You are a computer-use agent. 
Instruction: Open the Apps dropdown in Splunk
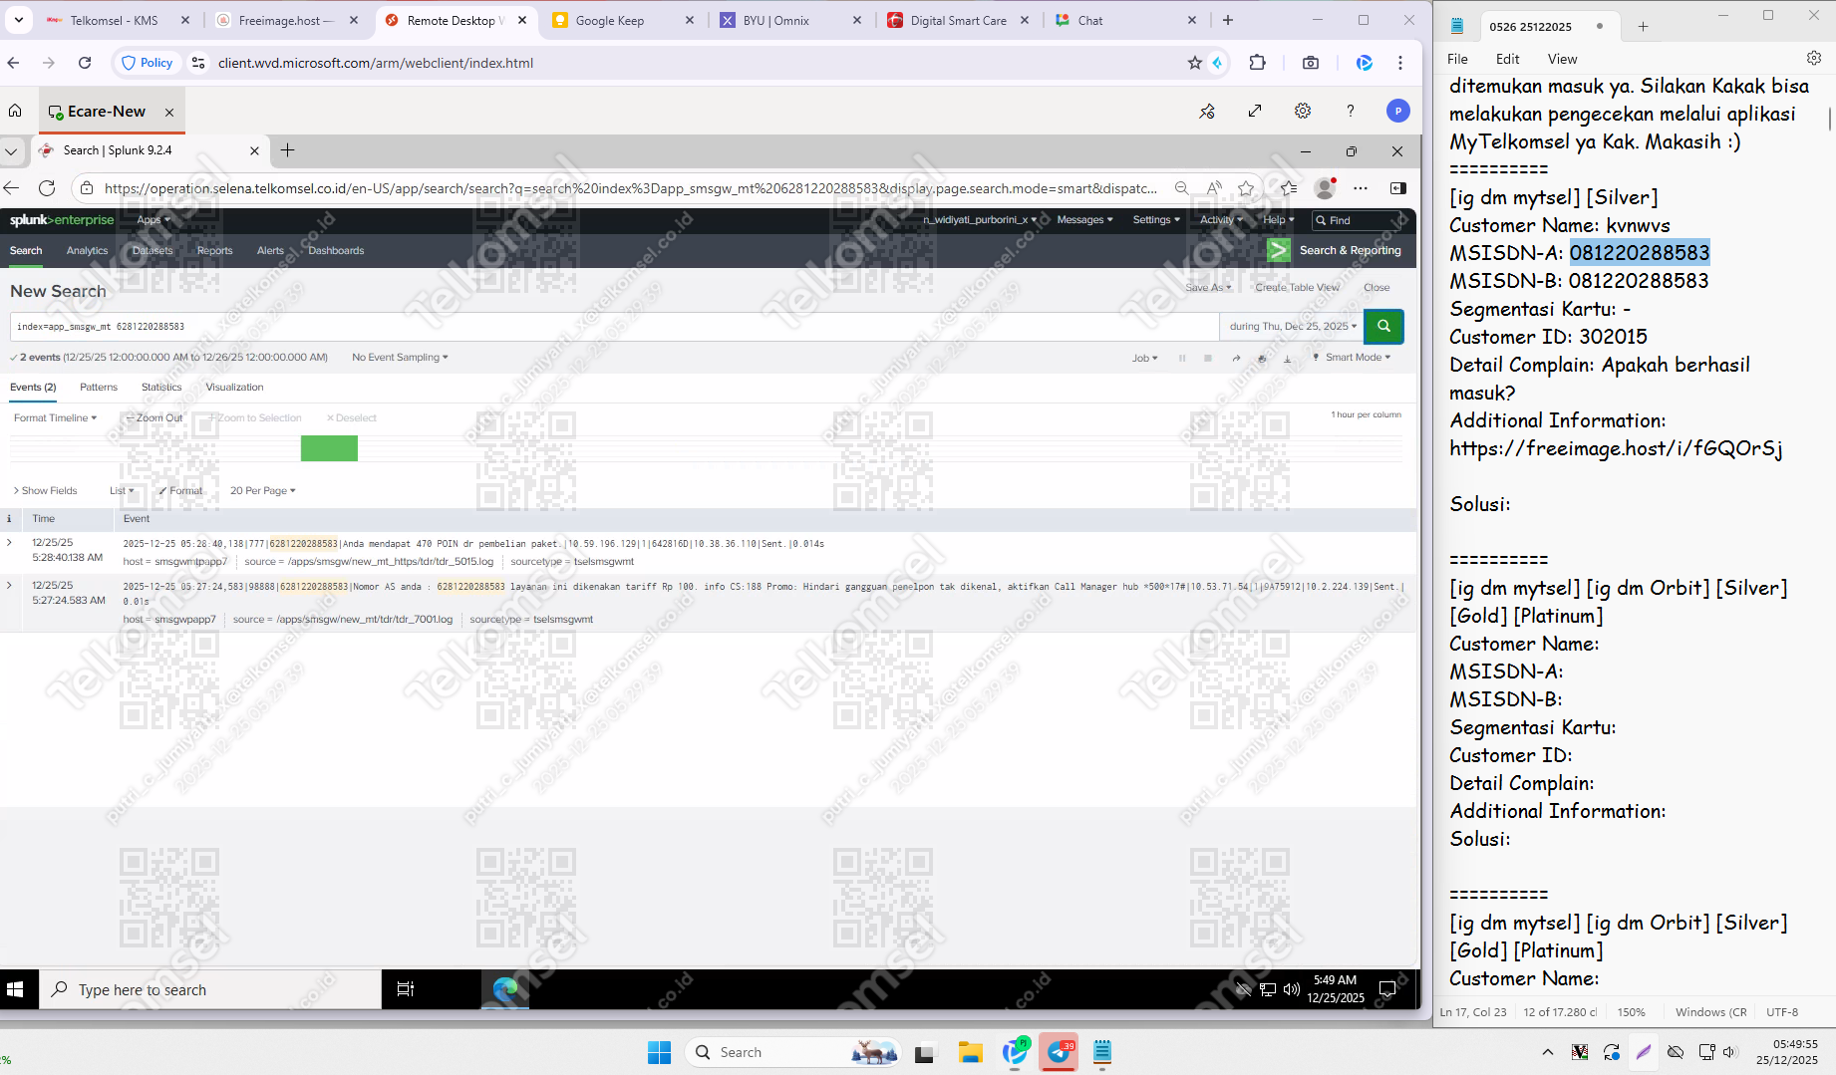point(153,220)
